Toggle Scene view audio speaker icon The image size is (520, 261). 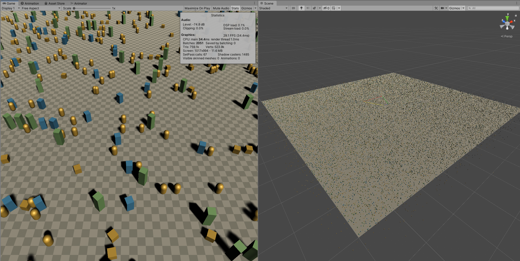click(308, 8)
